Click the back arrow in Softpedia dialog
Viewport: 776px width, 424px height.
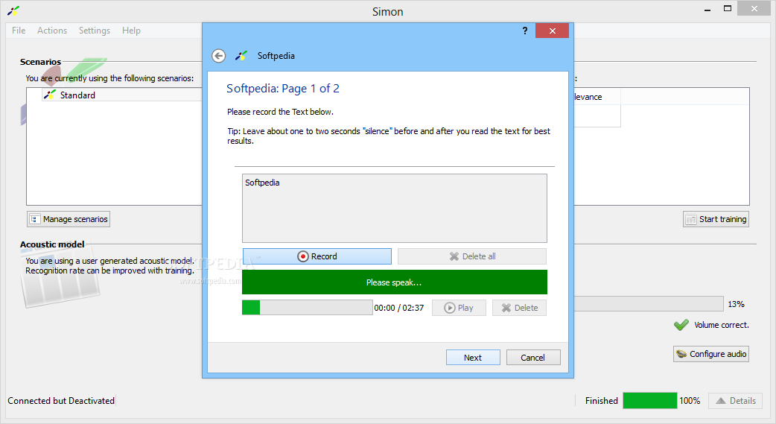(219, 56)
